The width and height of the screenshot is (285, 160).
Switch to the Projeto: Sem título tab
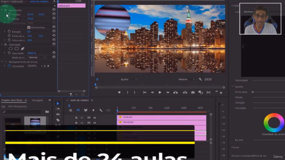pos(12,100)
